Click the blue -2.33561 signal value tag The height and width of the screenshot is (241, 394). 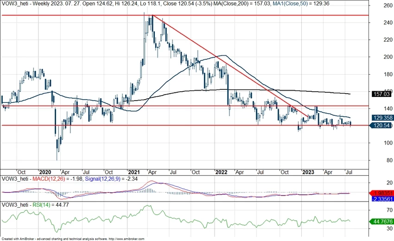379,199
